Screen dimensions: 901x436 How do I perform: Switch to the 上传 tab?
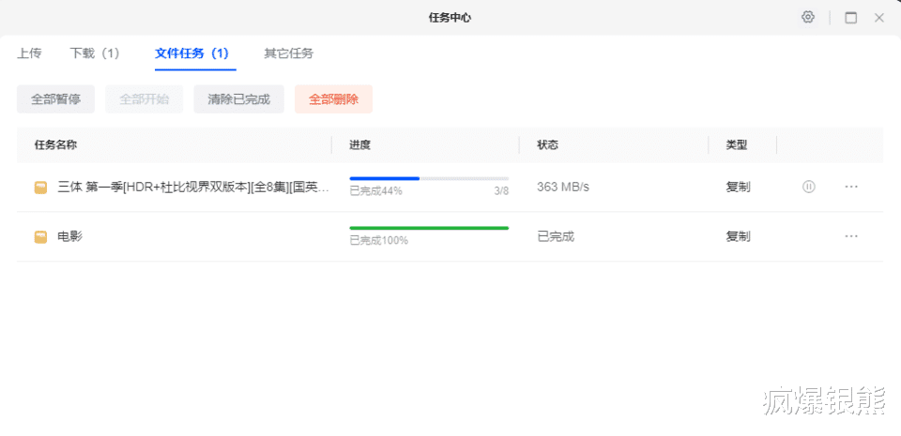click(29, 53)
